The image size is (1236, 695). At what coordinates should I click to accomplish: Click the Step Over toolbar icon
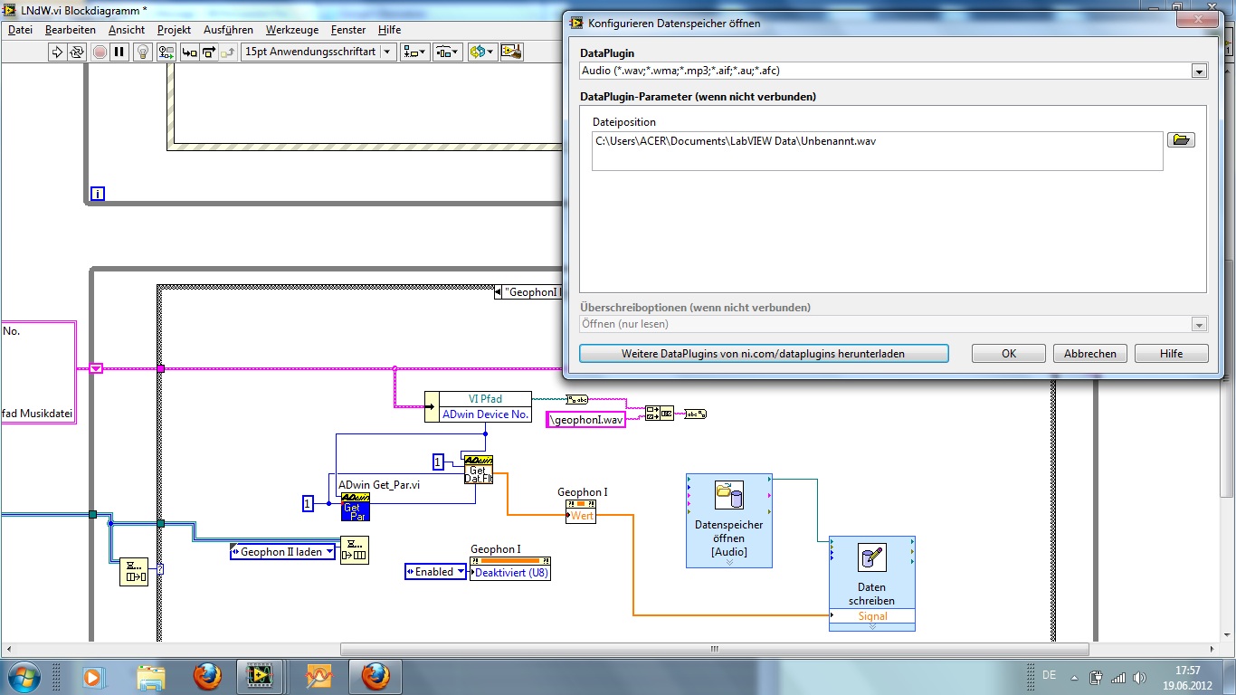pos(209,52)
